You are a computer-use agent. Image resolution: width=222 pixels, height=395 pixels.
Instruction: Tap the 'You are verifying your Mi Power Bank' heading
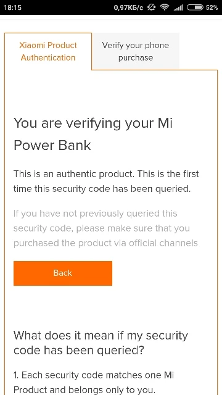pyautogui.click(x=93, y=134)
